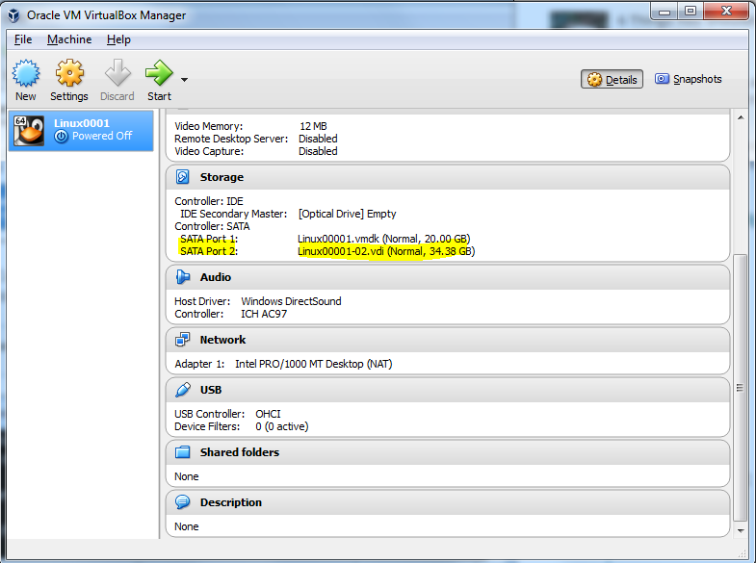Open the Start button dropdown arrow
The width and height of the screenshot is (756, 563).
(184, 80)
